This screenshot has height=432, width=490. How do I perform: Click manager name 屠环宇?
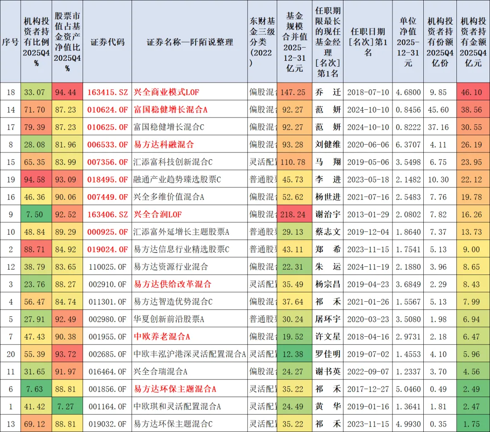point(328,319)
